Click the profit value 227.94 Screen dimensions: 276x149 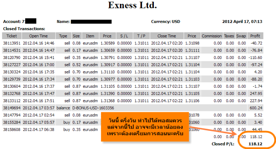tap(256, 101)
